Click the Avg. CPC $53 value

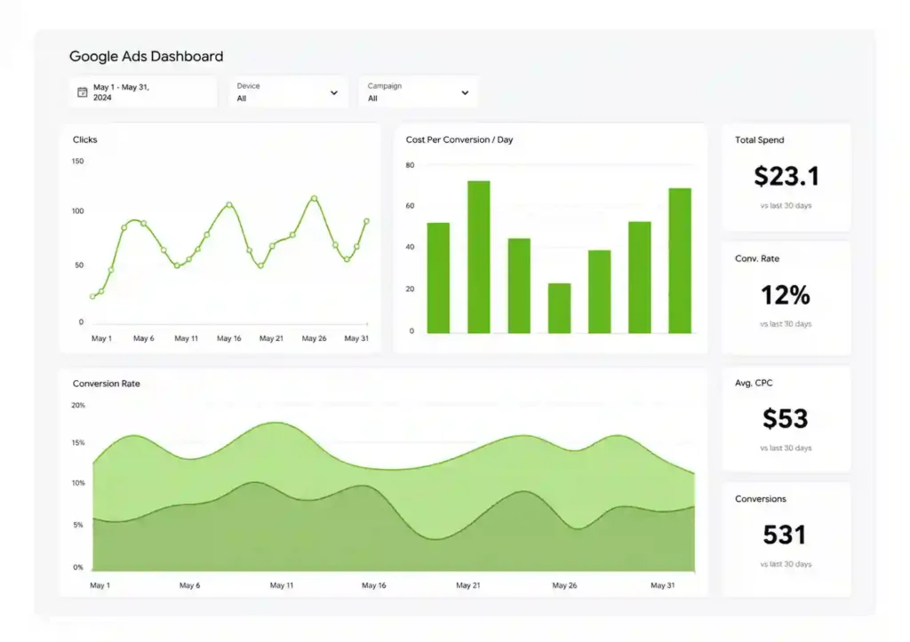coord(786,419)
